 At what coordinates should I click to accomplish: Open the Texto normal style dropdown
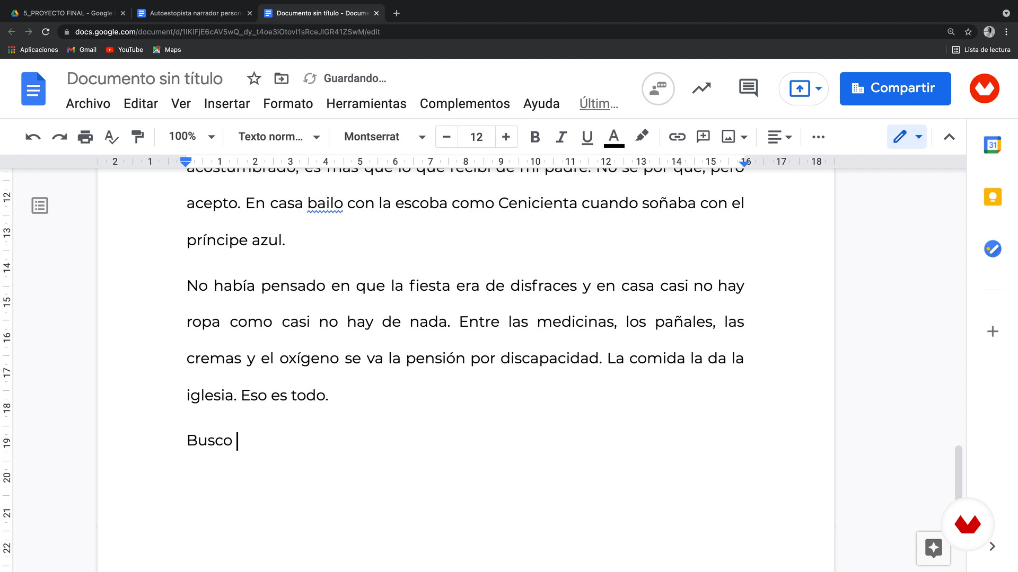coord(279,137)
